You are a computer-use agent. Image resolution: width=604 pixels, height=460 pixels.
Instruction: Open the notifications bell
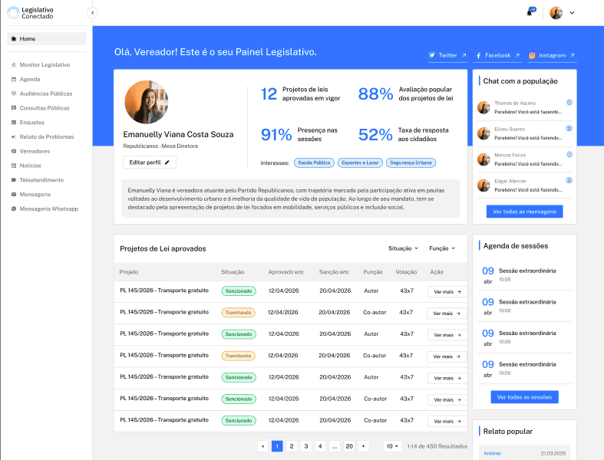[530, 12]
